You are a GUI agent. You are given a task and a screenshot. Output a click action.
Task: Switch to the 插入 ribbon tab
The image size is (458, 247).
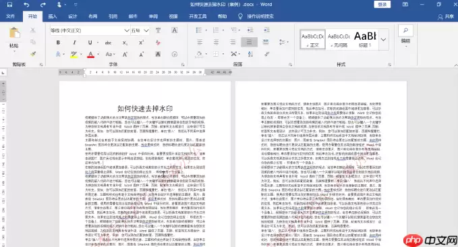53,16
